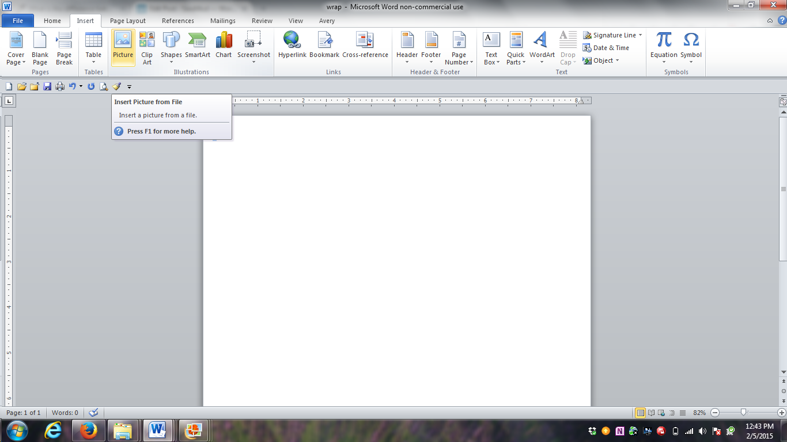Expand the Signature Line dropdown arrow
Image resolution: width=787 pixels, height=442 pixels.
pos(640,35)
